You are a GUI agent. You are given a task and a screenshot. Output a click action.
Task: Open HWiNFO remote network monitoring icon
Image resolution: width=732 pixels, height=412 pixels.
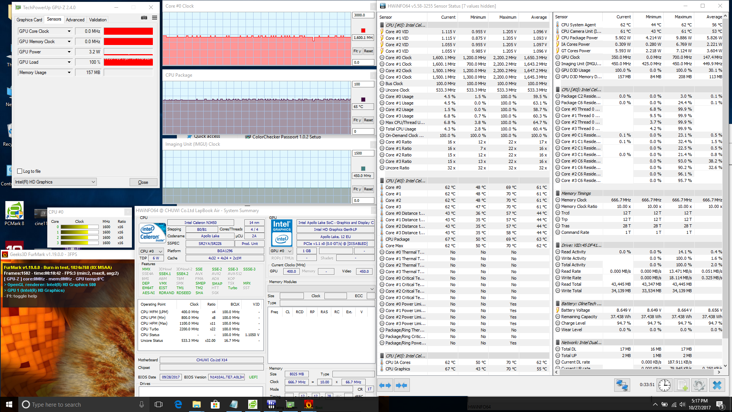[622, 385]
